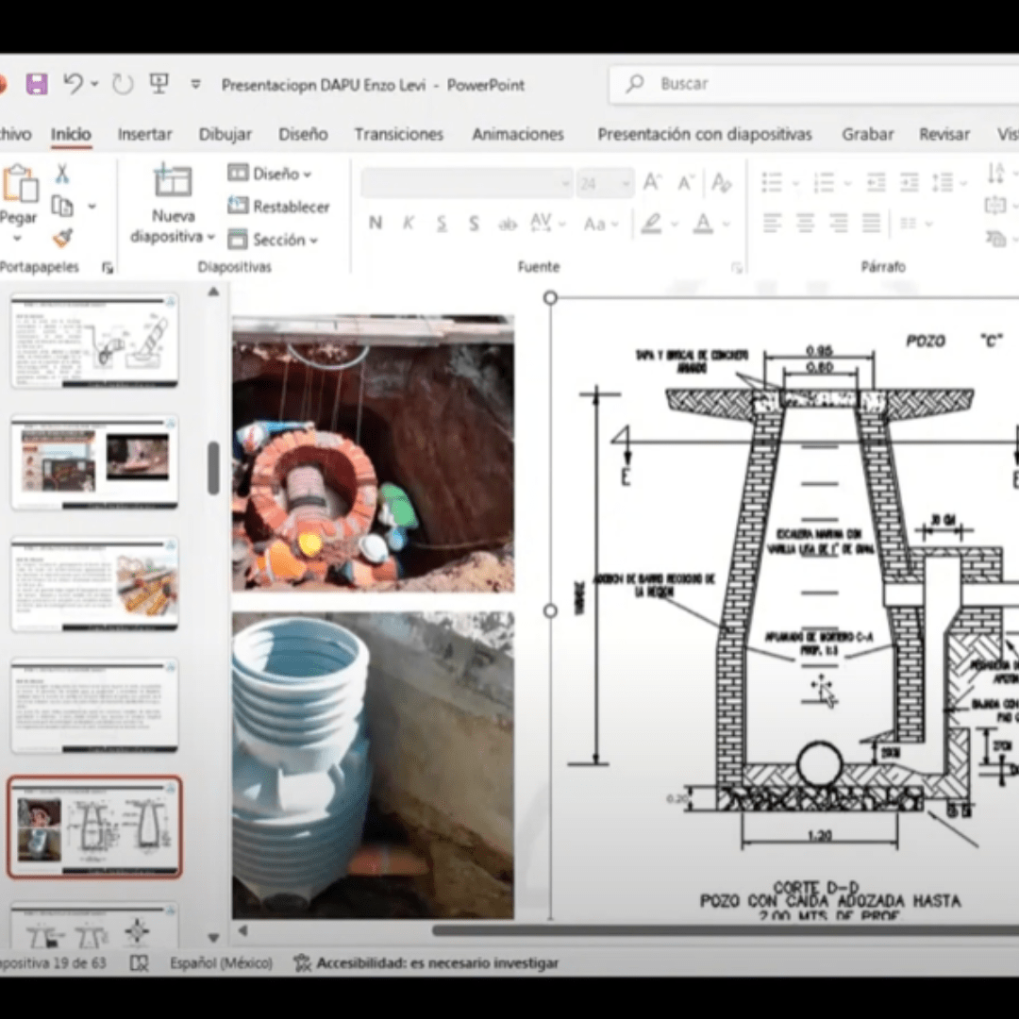Viewport: 1019px width, 1019px height.
Task: Click the Cut scissors icon
Action: [x=62, y=174]
